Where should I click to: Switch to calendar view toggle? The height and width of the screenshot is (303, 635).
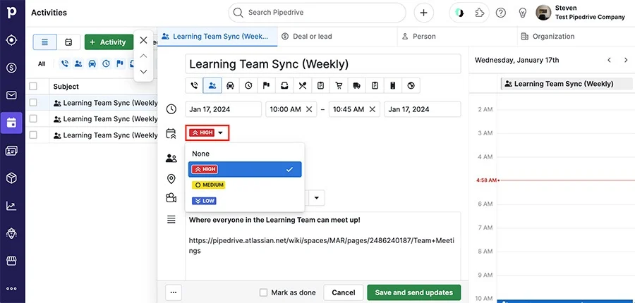tap(68, 42)
